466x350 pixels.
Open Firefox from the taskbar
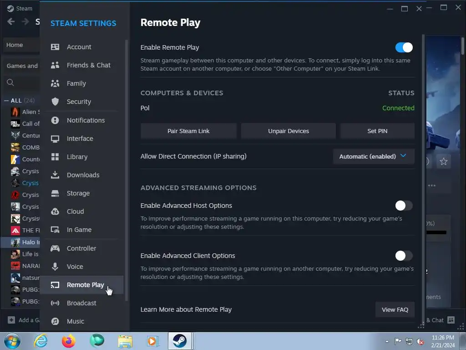click(69, 341)
